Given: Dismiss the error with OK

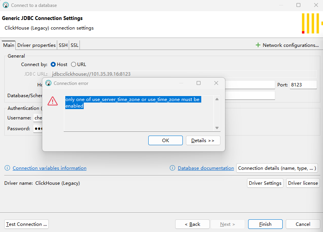Looking at the screenshot, I should point(165,140).
